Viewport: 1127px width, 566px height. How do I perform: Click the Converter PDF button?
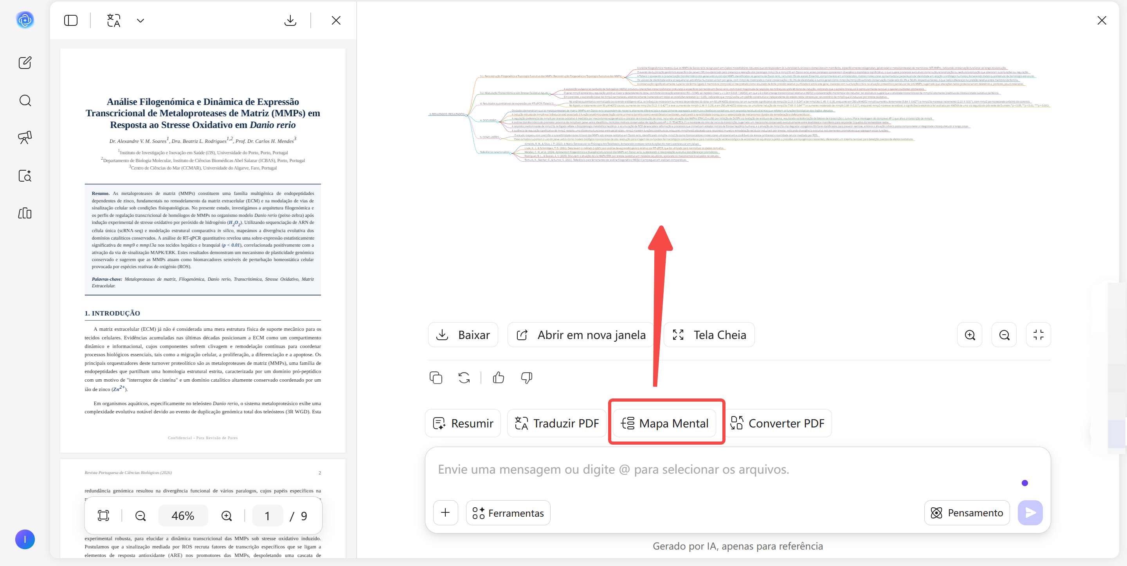click(778, 423)
